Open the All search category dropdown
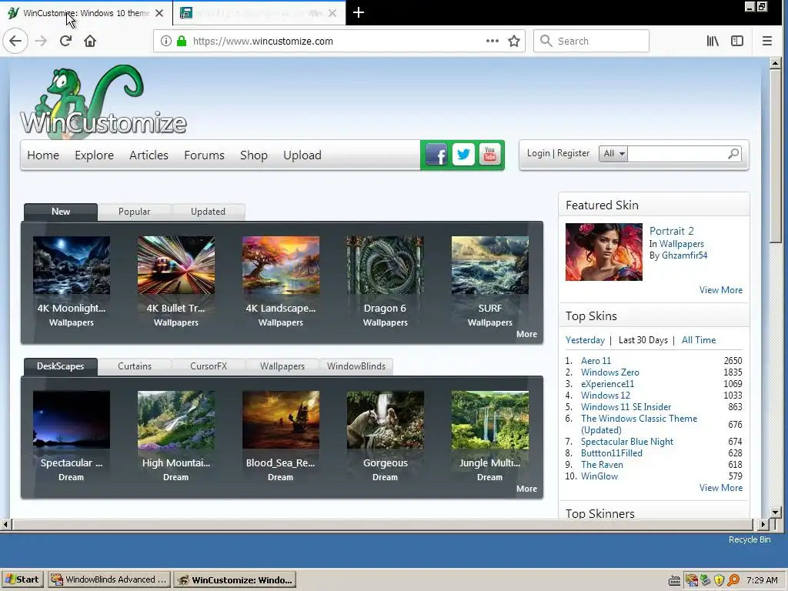This screenshot has height=591, width=788. click(x=613, y=153)
